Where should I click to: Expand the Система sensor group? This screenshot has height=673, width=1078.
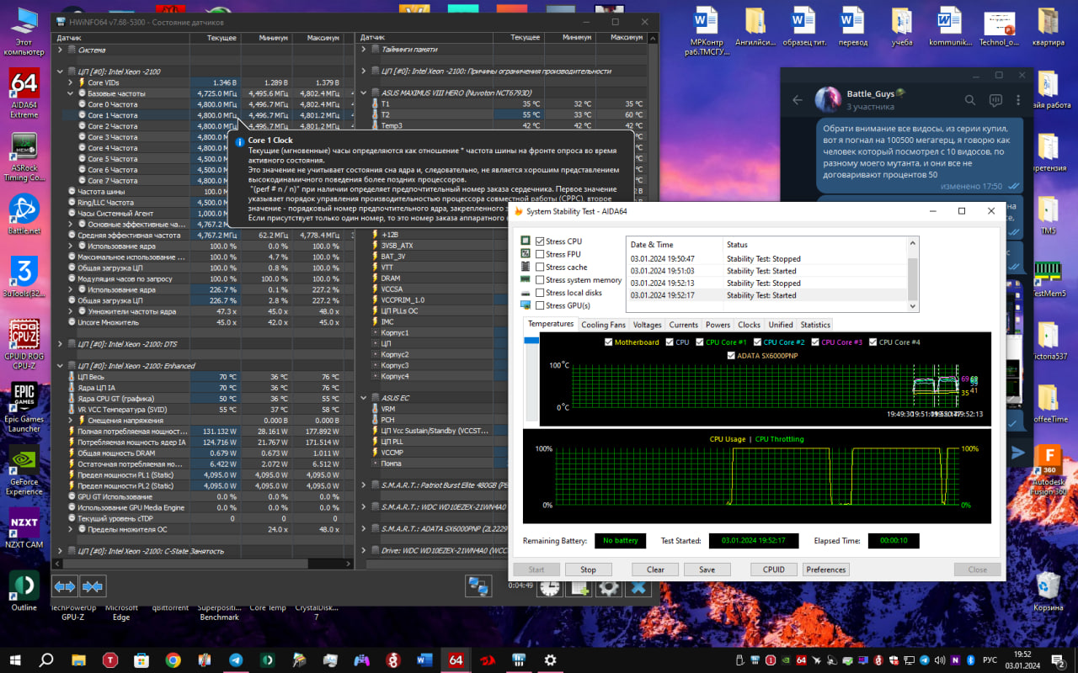point(61,50)
